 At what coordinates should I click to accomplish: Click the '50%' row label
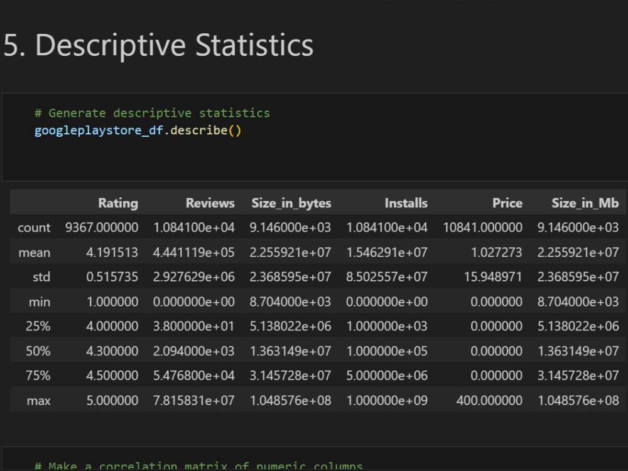coord(38,351)
